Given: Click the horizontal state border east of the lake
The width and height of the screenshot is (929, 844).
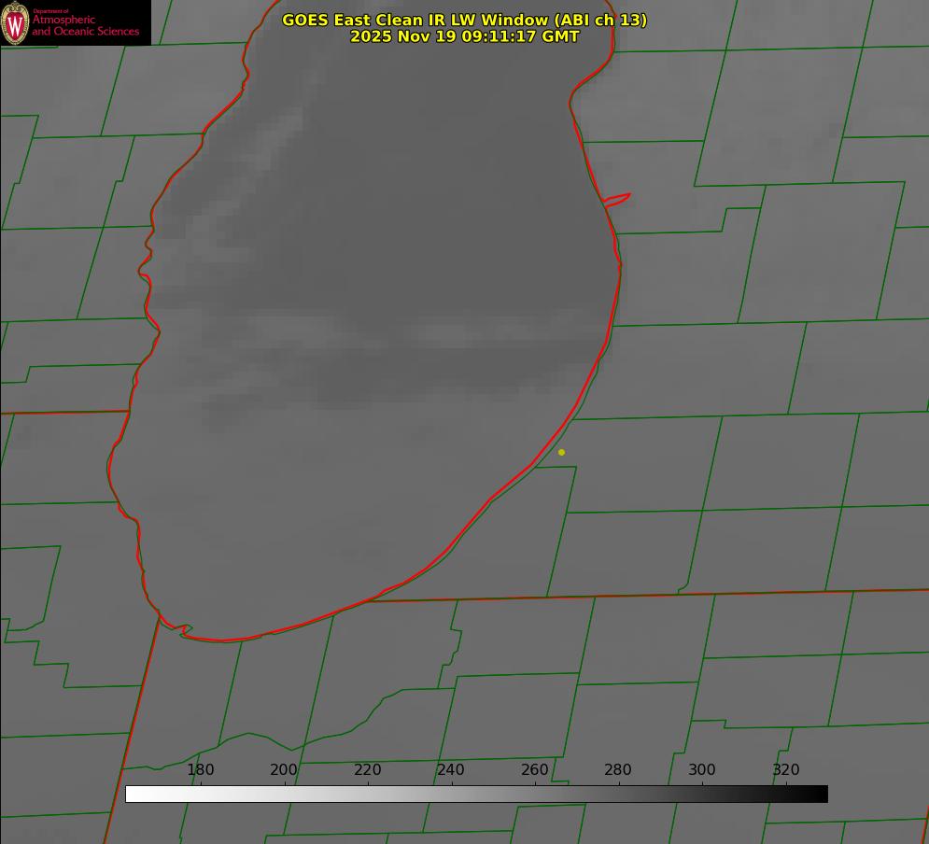Looking at the screenshot, I should [747, 593].
